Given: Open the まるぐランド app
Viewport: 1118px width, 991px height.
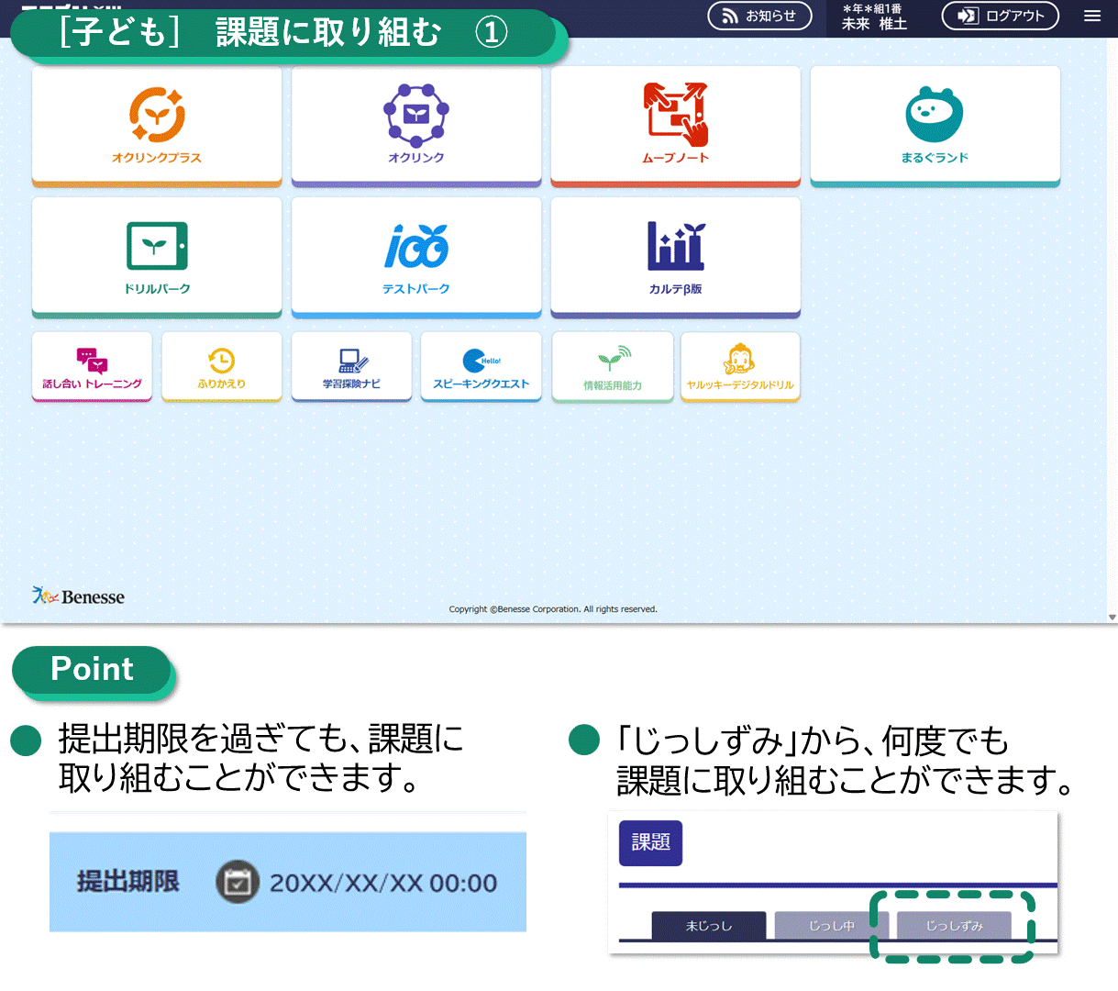Looking at the screenshot, I should [935, 127].
